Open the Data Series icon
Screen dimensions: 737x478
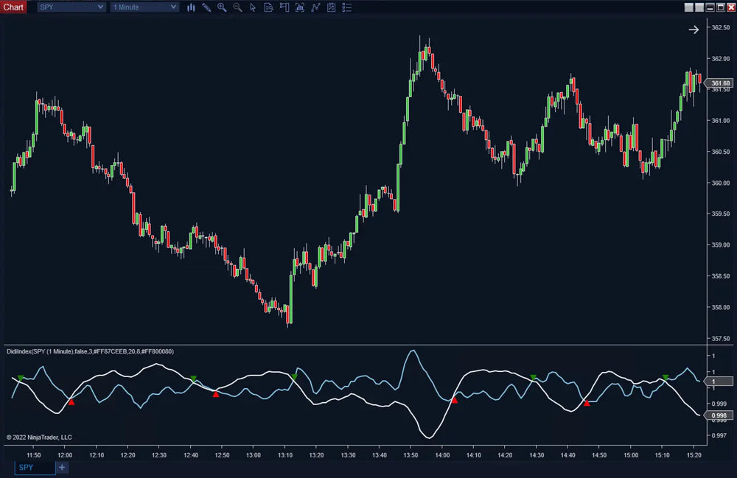268,7
